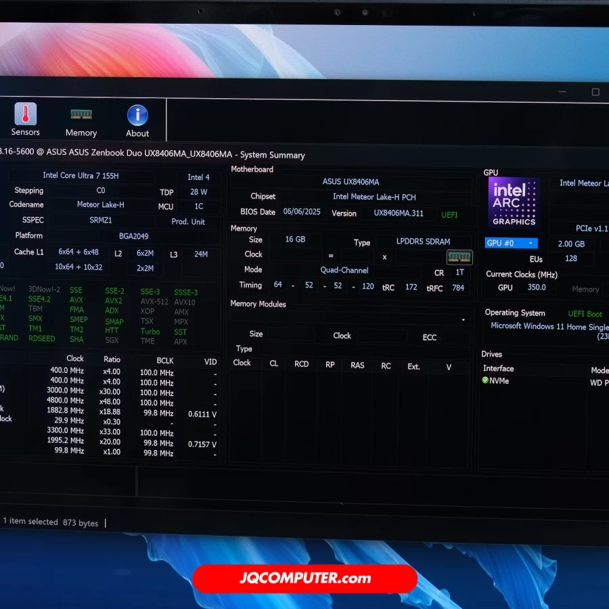Maximize the window using the square icon

[x=595, y=92]
